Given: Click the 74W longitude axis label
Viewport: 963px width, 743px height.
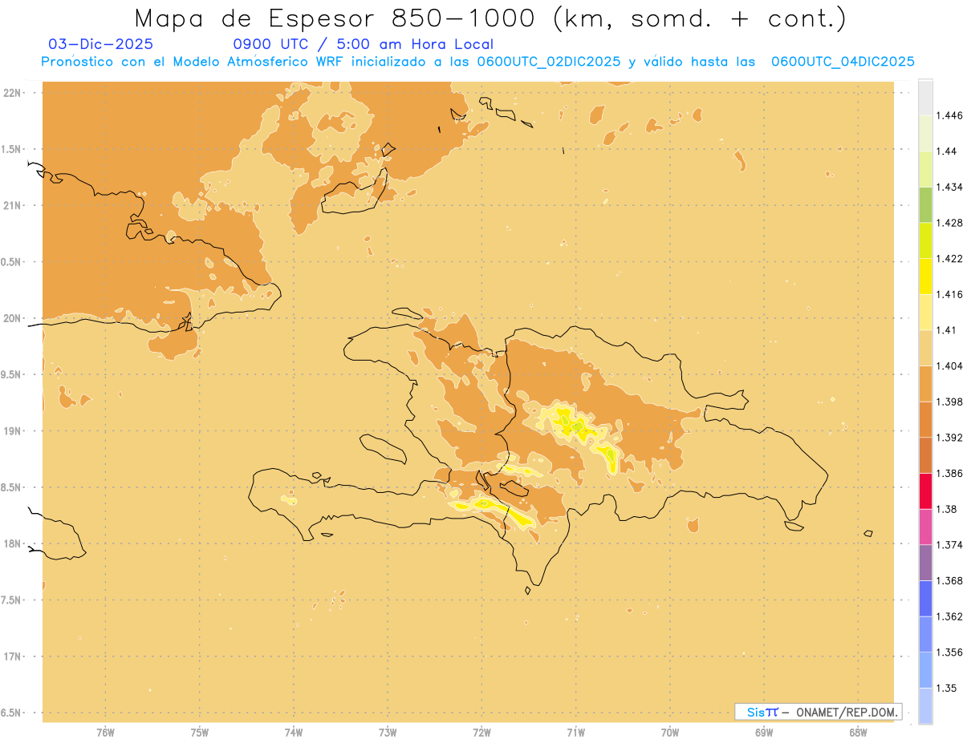Looking at the screenshot, I should (x=294, y=733).
